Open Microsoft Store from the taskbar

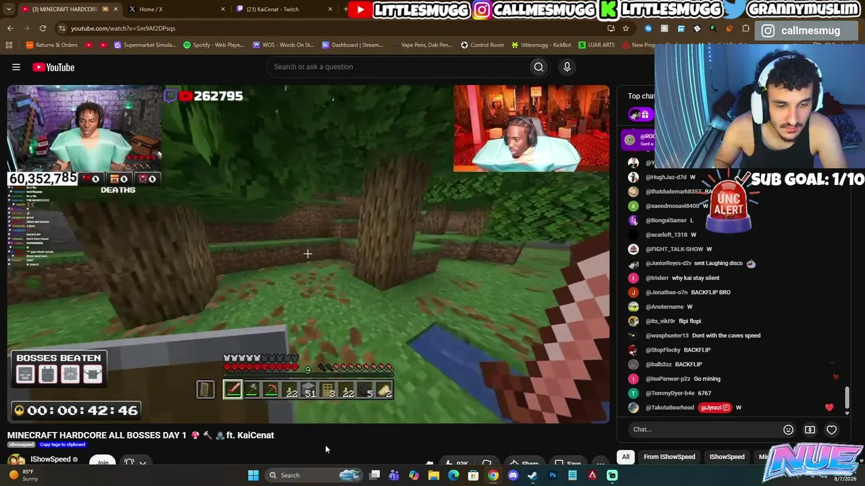pyautogui.click(x=473, y=475)
